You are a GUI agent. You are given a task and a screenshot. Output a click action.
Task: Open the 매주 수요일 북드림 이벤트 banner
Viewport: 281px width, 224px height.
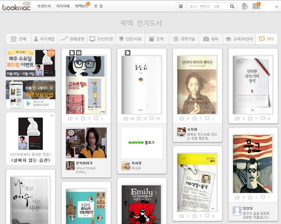point(30,63)
